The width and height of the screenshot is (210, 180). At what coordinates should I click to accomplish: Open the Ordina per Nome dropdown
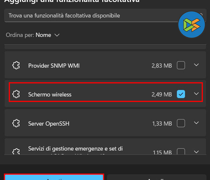click(47, 35)
